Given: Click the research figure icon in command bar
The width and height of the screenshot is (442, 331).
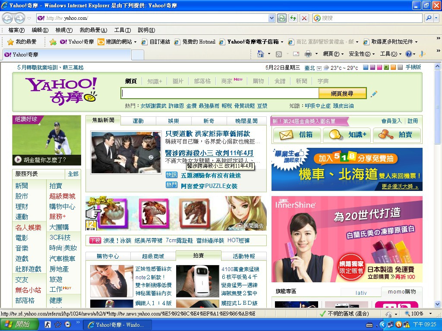Looking at the screenshot, I should pos(422,54).
